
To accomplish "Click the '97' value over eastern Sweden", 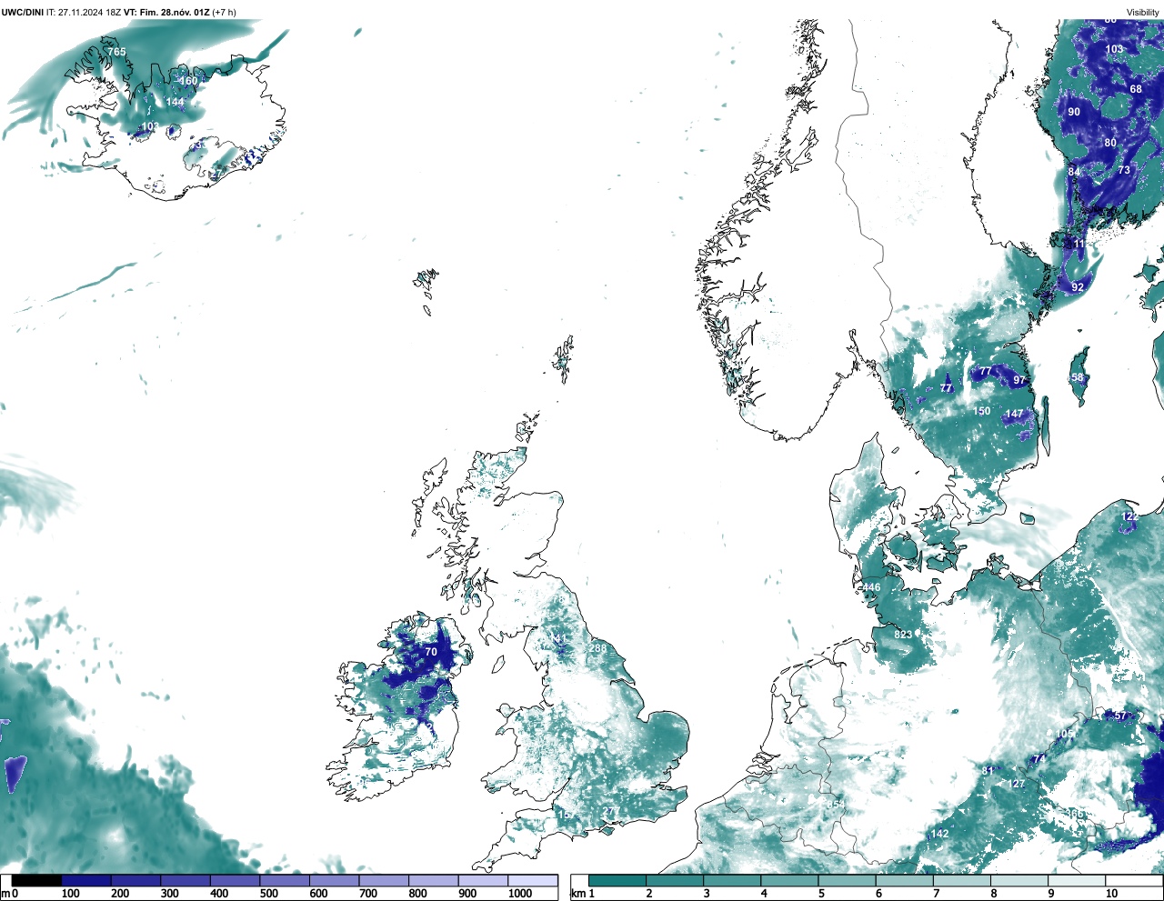I will [x=1019, y=380].
